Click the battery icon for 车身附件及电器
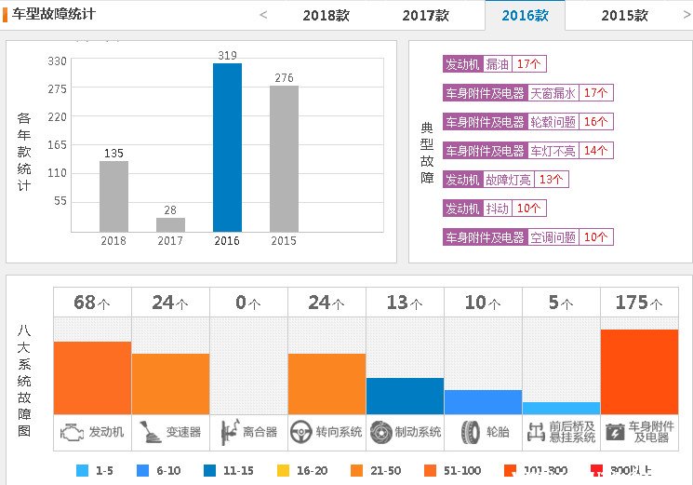 (615, 432)
